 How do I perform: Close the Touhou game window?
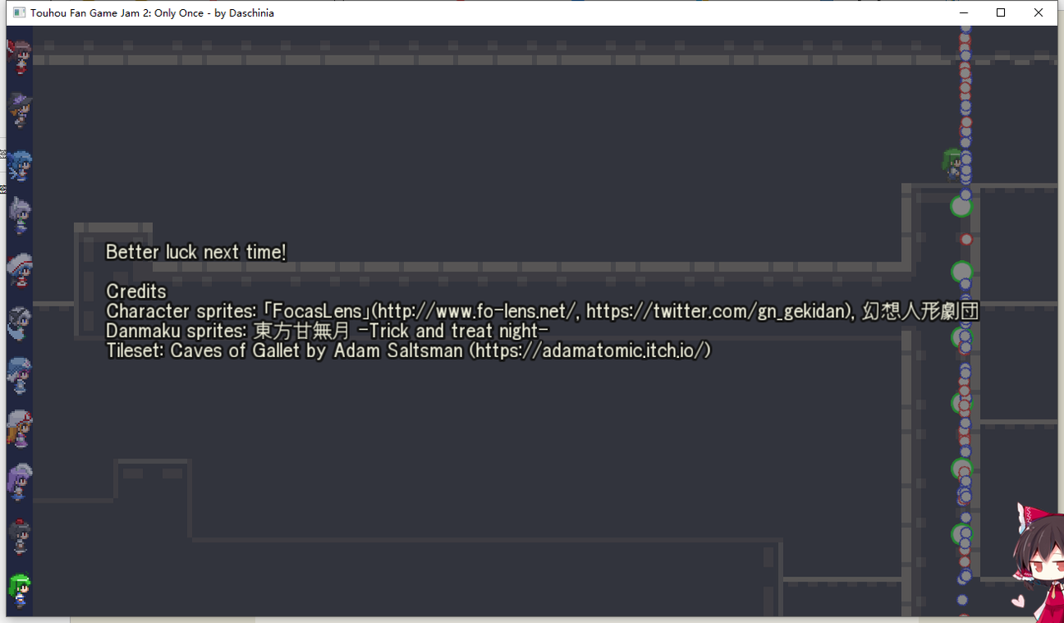pos(1039,12)
